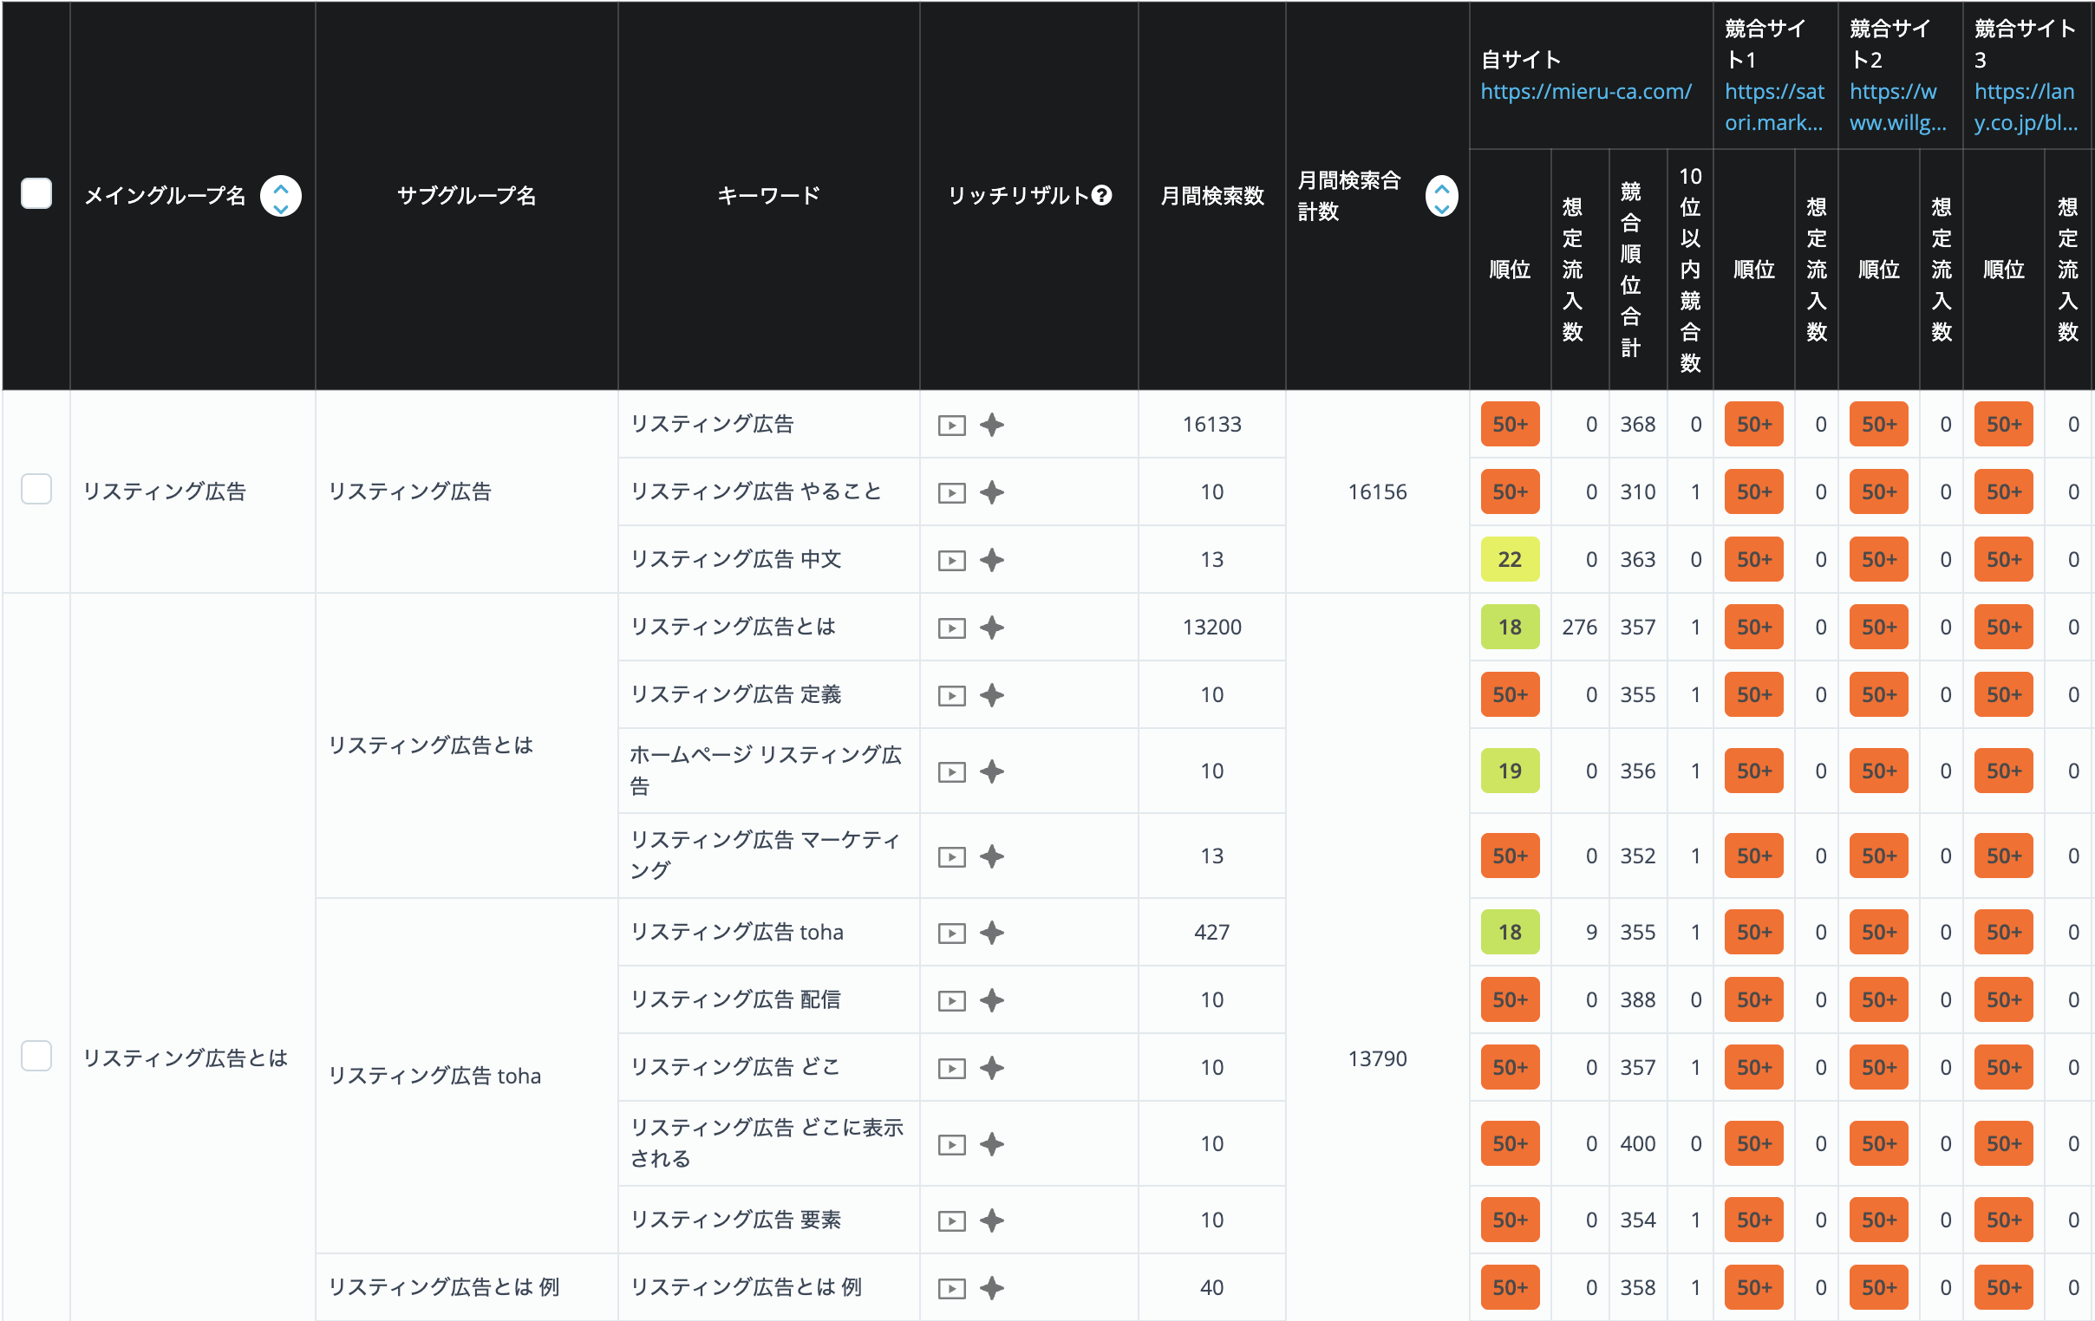Viewport: 2095px width, 1321px height.
Task: Click the sparkle icon for リスティング広告 toha keyword
Action: [x=992, y=934]
